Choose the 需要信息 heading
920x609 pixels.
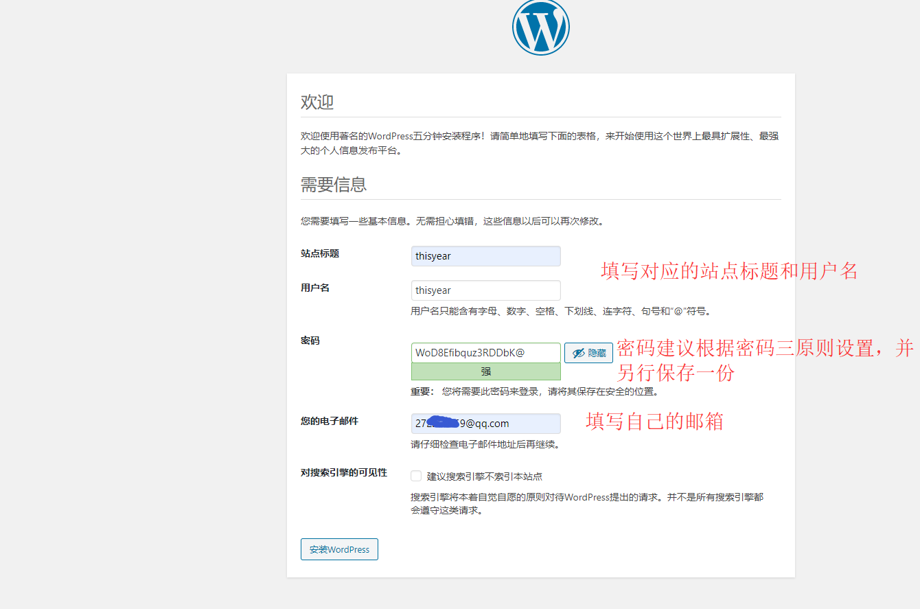[334, 184]
